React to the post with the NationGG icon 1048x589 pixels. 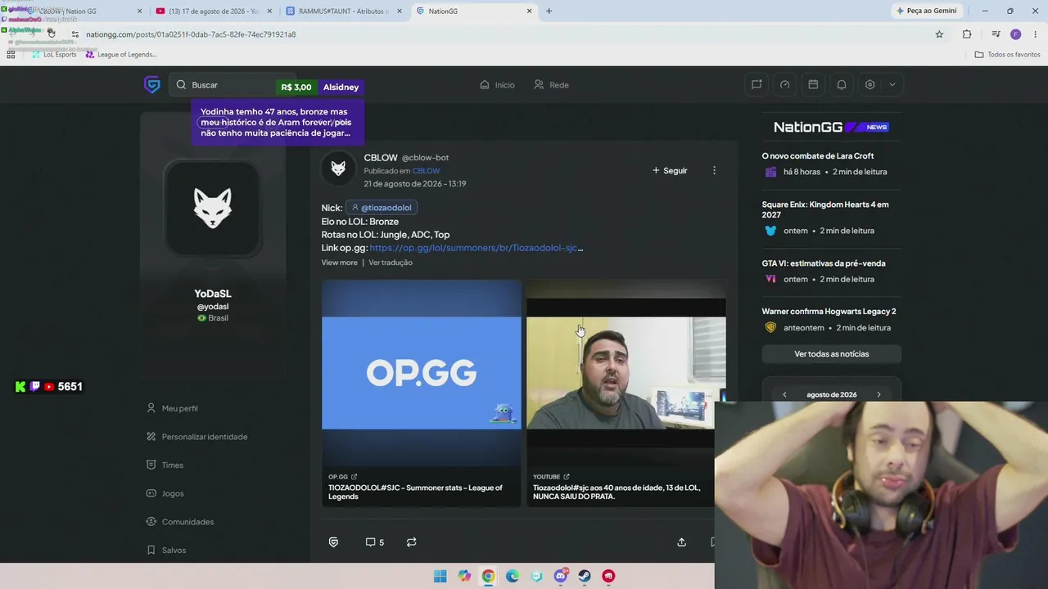333,542
